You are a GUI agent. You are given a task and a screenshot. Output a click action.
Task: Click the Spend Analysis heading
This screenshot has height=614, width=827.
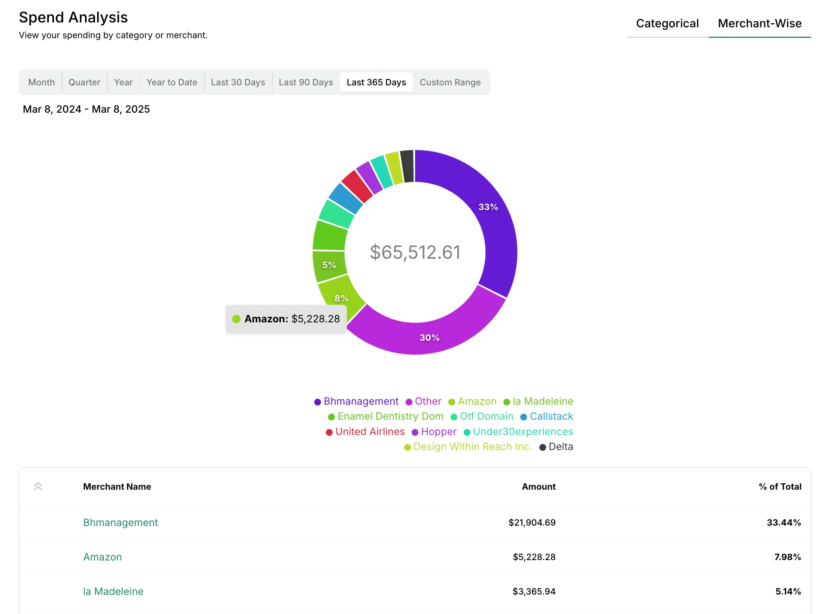pos(73,17)
